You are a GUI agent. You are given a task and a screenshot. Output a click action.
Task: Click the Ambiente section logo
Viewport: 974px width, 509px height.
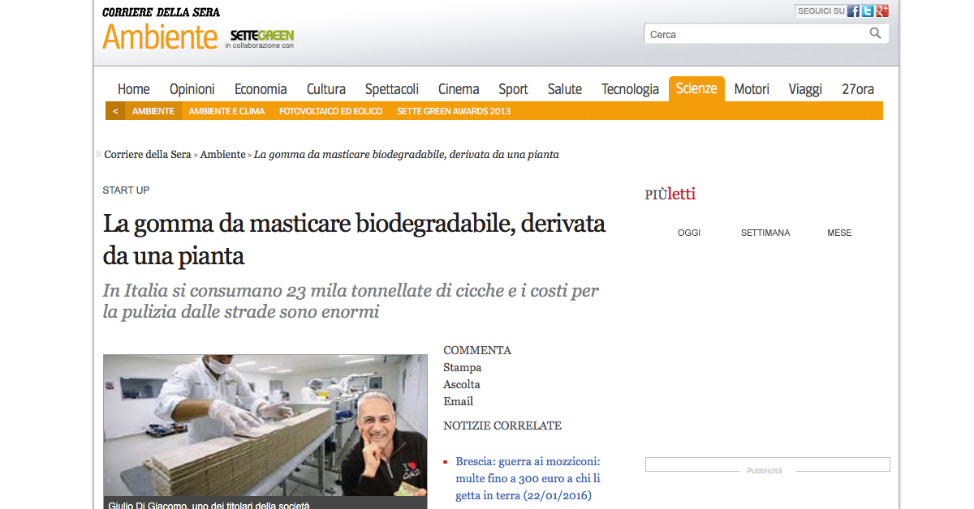coord(160,36)
